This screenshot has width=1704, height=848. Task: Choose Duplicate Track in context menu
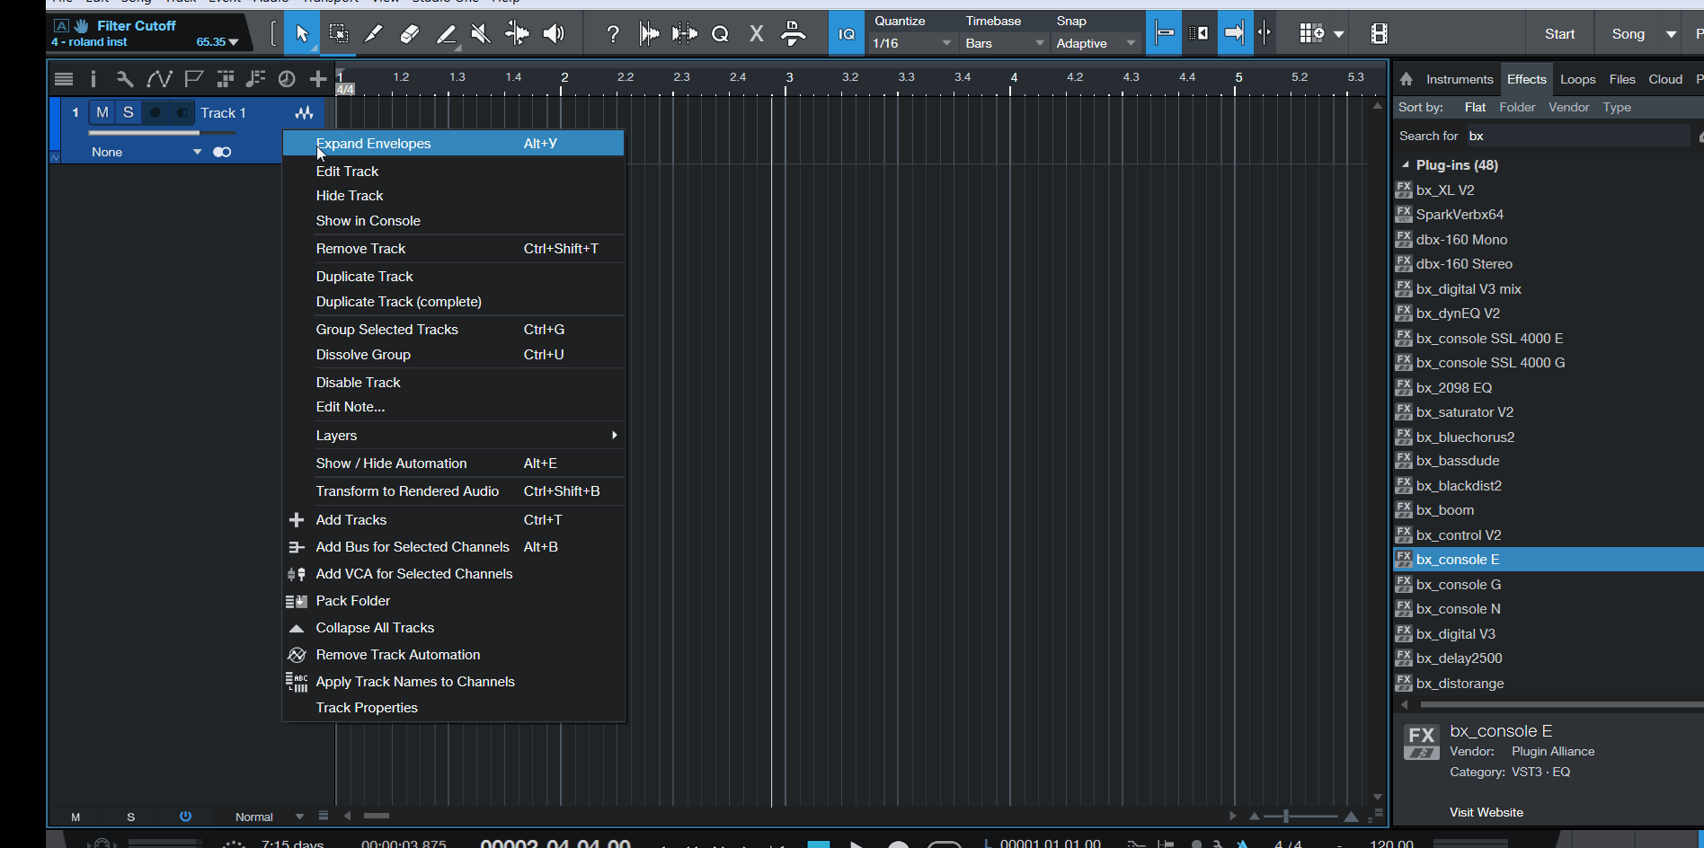(x=454, y=277)
